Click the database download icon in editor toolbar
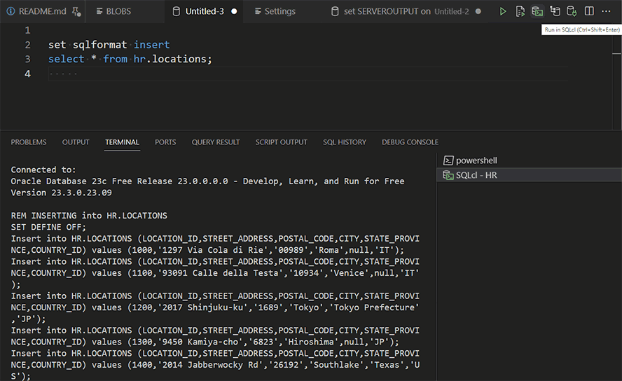The image size is (622, 381). pos(572,11)
